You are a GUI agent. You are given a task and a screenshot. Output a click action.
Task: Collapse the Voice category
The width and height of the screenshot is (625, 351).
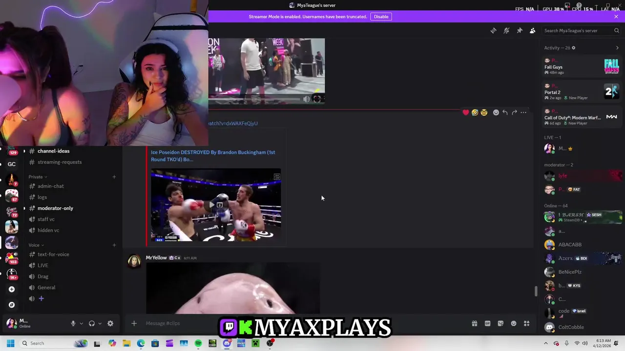pos(36,245)
